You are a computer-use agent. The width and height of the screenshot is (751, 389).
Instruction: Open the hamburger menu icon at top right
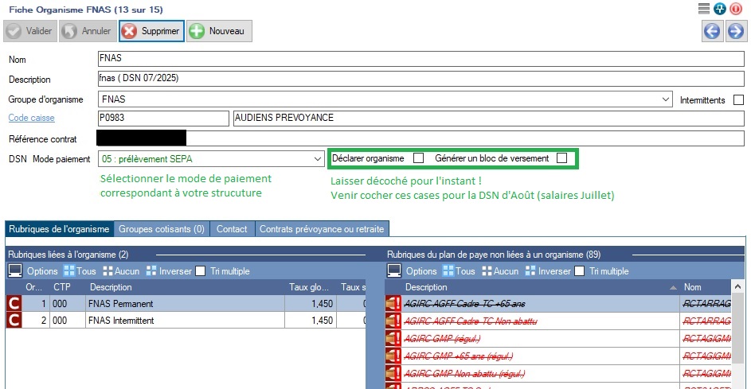pyautogui.click(x=703, y=8)
